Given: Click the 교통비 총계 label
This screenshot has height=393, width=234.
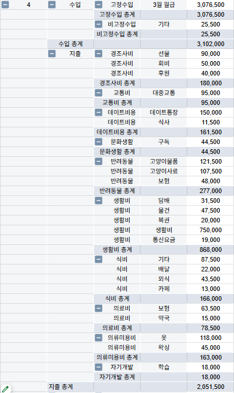Looking at the screenshot, I should (117, 103).
